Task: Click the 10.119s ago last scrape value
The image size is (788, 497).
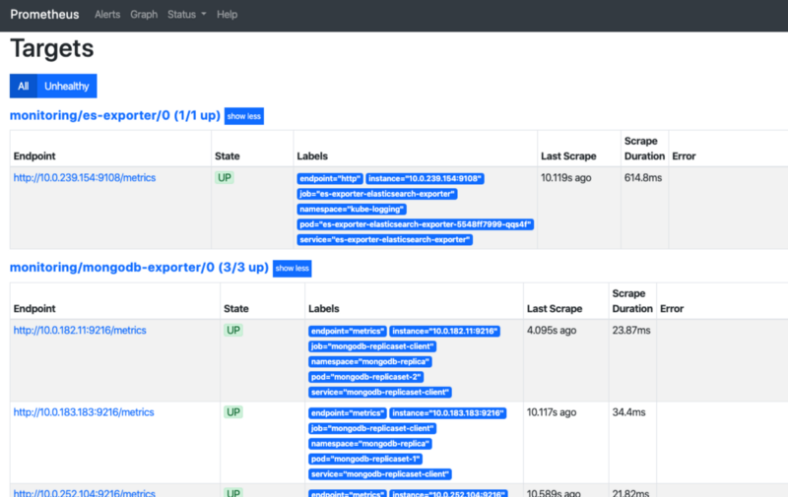Action: point(565,178)
